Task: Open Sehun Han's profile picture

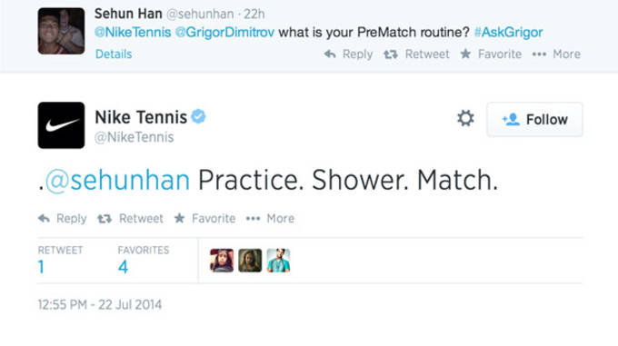Action: click(x=61, y=31)
